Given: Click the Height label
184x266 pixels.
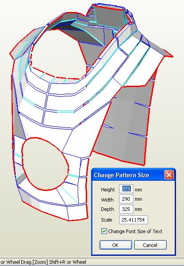Looking at the screenshot, I should [108, 190].
